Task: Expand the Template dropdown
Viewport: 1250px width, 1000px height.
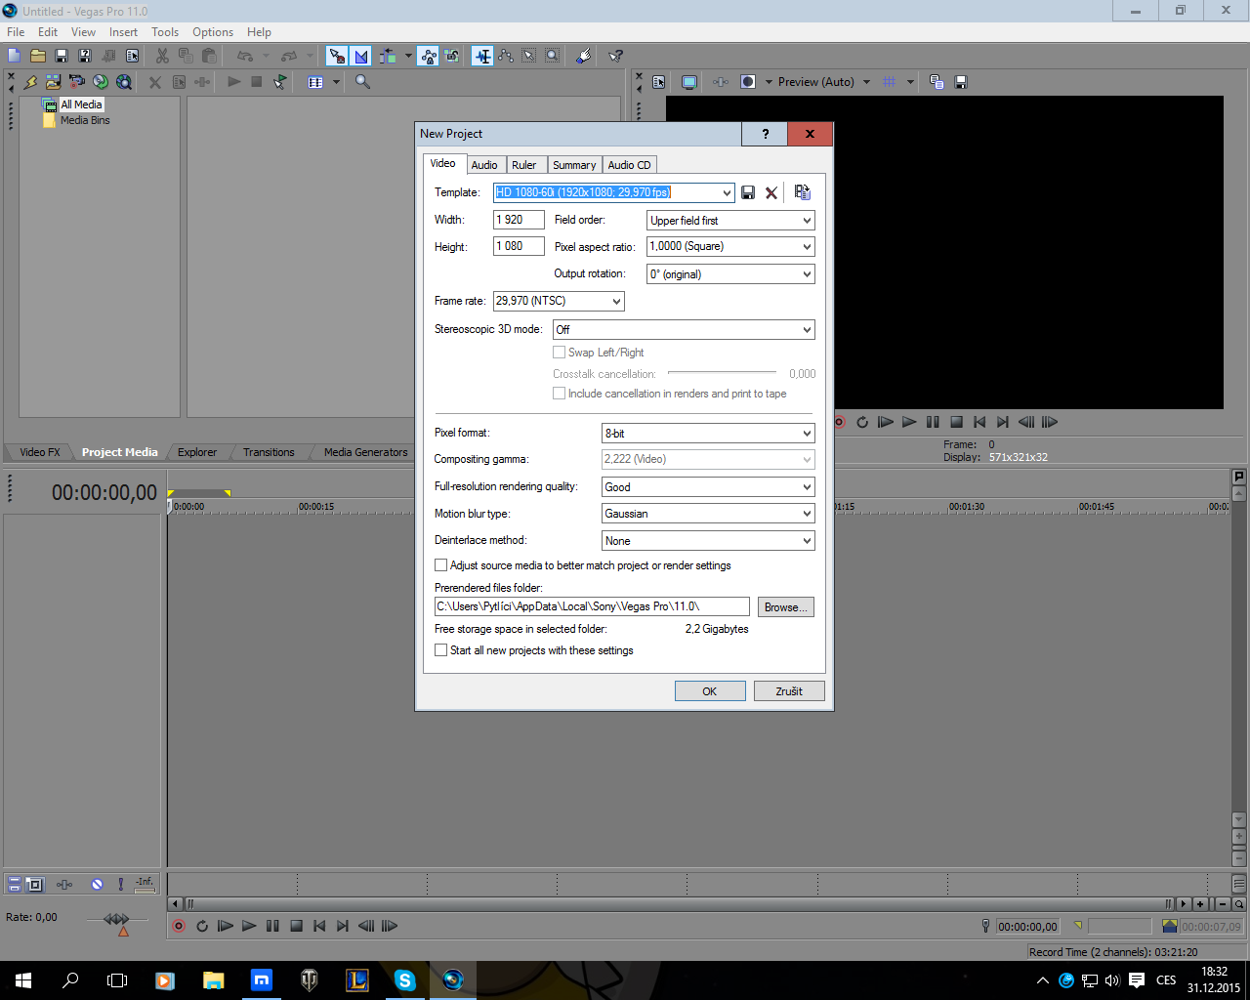Action: tap(727, 192)
